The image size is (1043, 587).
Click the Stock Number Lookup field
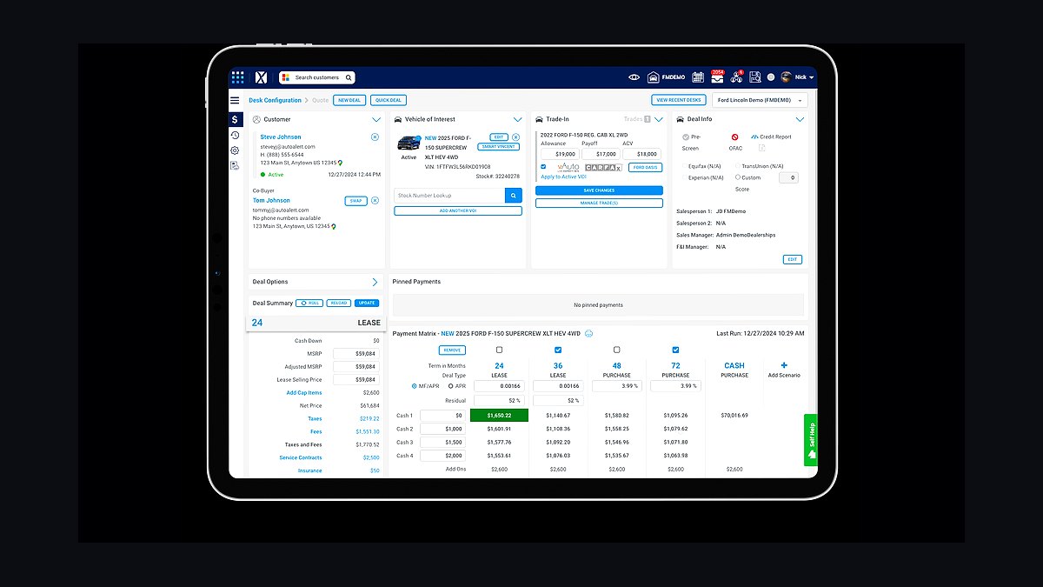(449, 196)
